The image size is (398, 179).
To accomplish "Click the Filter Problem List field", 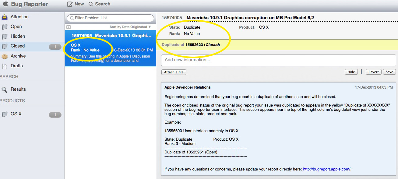I will click(110, 18).
